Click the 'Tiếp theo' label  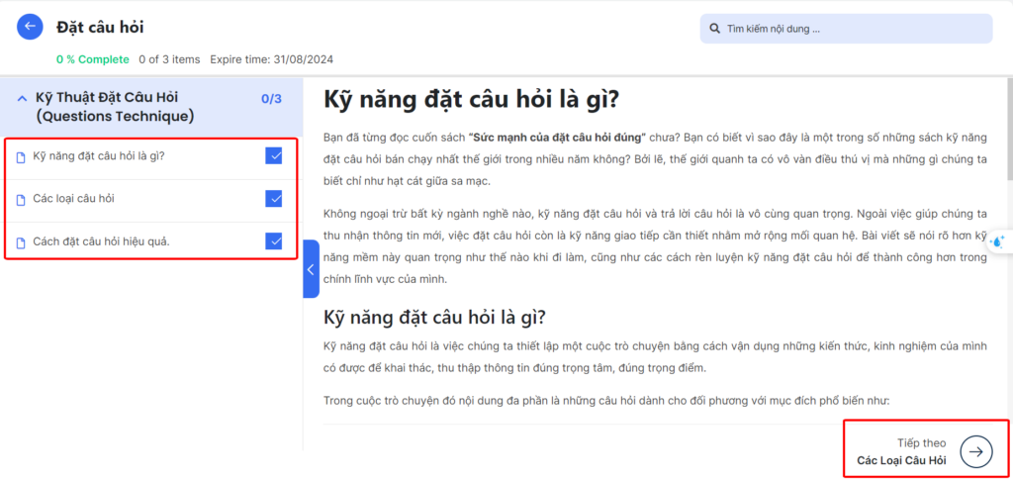922,442
